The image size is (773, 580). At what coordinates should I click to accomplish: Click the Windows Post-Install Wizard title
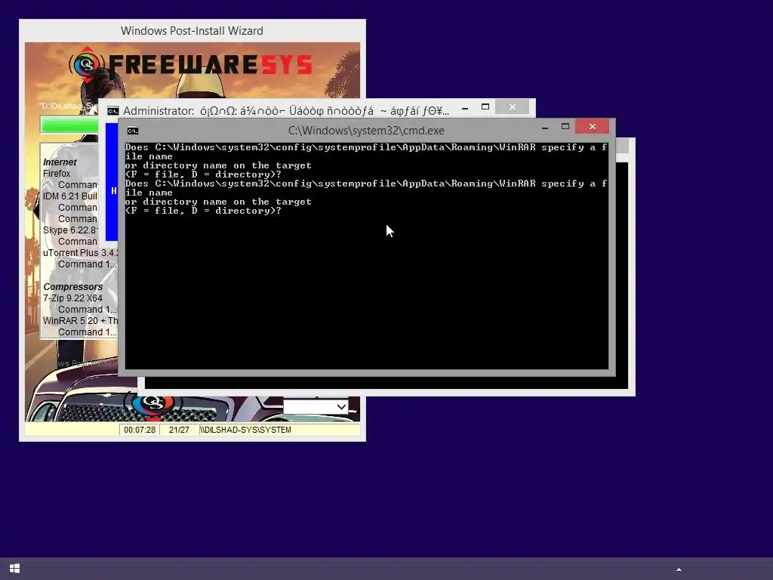[x=192, y=31]
